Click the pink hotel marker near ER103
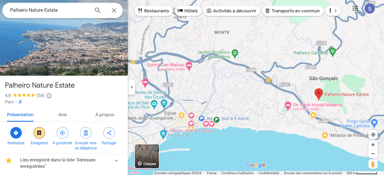 point(145,82)
